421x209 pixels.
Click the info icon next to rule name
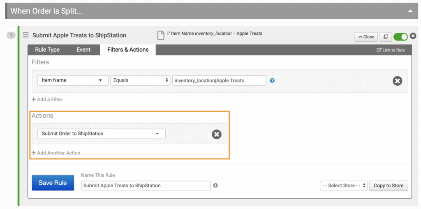pos(215,186)
